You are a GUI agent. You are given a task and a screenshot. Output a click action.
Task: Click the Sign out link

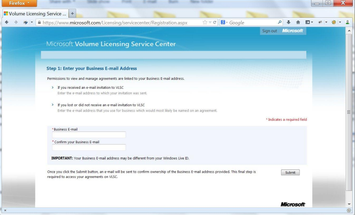click(270, 31)
